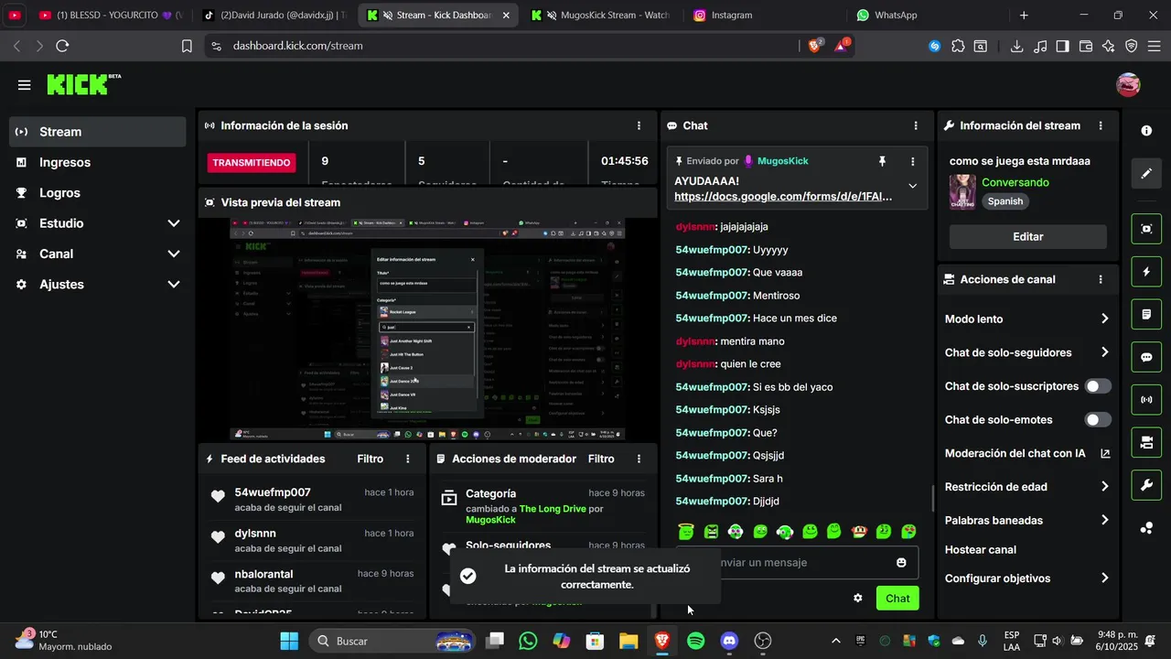Open Restricción de edad options
The image size is (1171, 659).
tap(1104, 487)
